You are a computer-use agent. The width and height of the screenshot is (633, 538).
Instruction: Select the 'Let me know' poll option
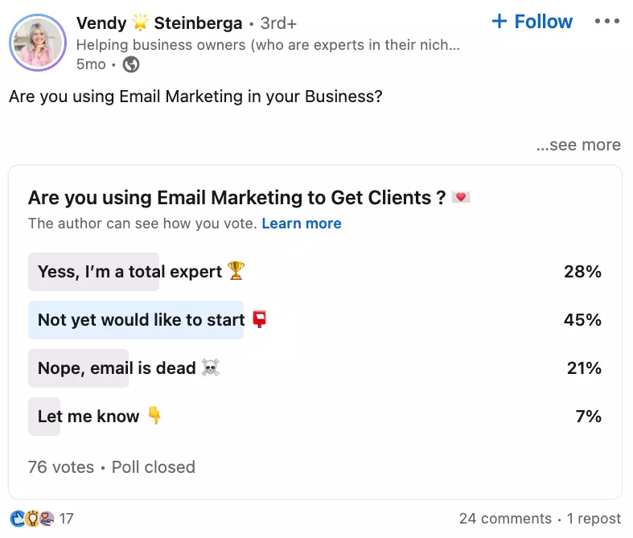pos(88,417)
